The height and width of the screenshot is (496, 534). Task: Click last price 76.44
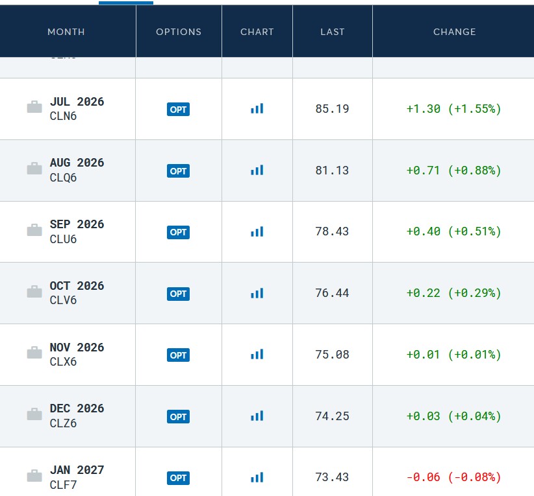[333, 293]
